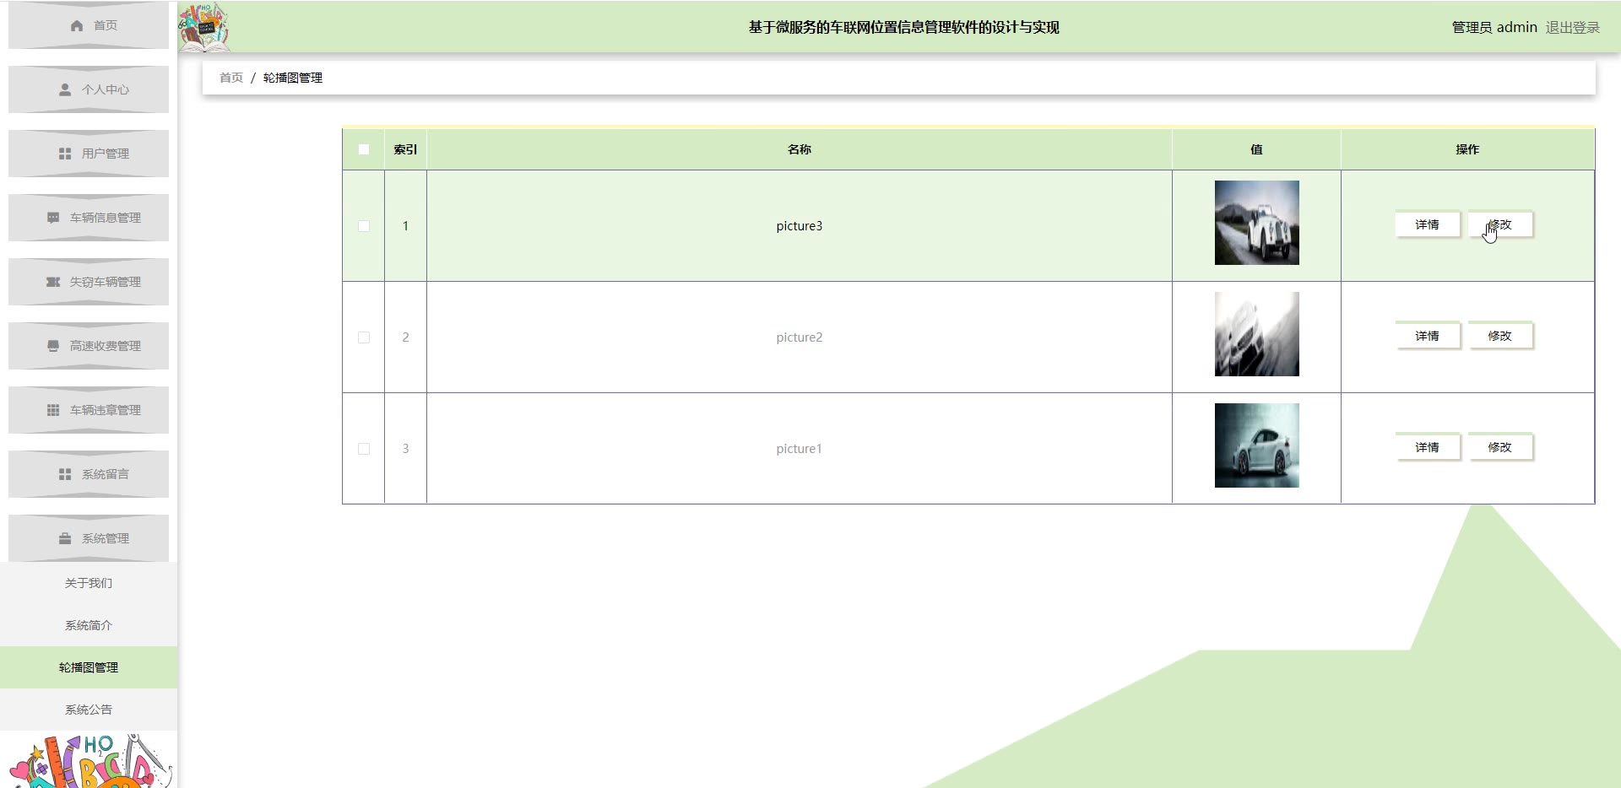Click the picture3 name cell
The height and width of the screenshot is (788, 1621).
(800, 226)
